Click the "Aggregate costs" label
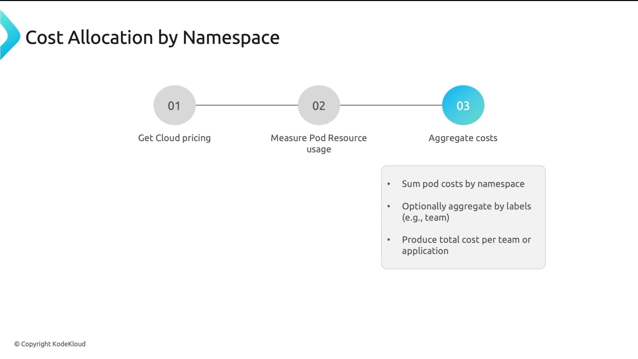This screenshot has height=359, width=638. click(463, 138)
